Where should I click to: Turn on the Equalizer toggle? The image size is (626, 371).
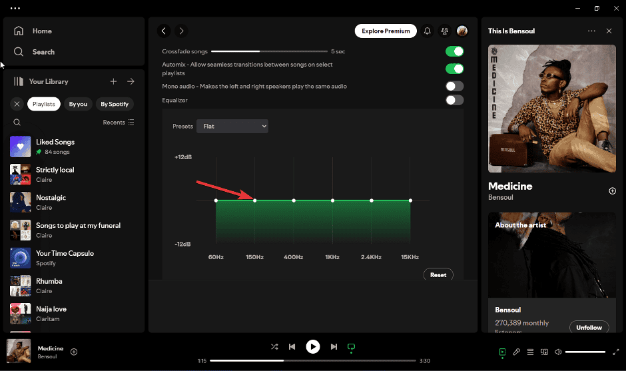tap(454, 100)
